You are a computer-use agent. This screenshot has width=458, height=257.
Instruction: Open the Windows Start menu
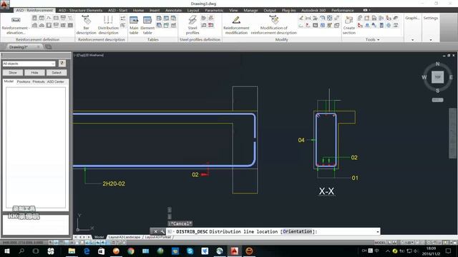coord(6,251)
